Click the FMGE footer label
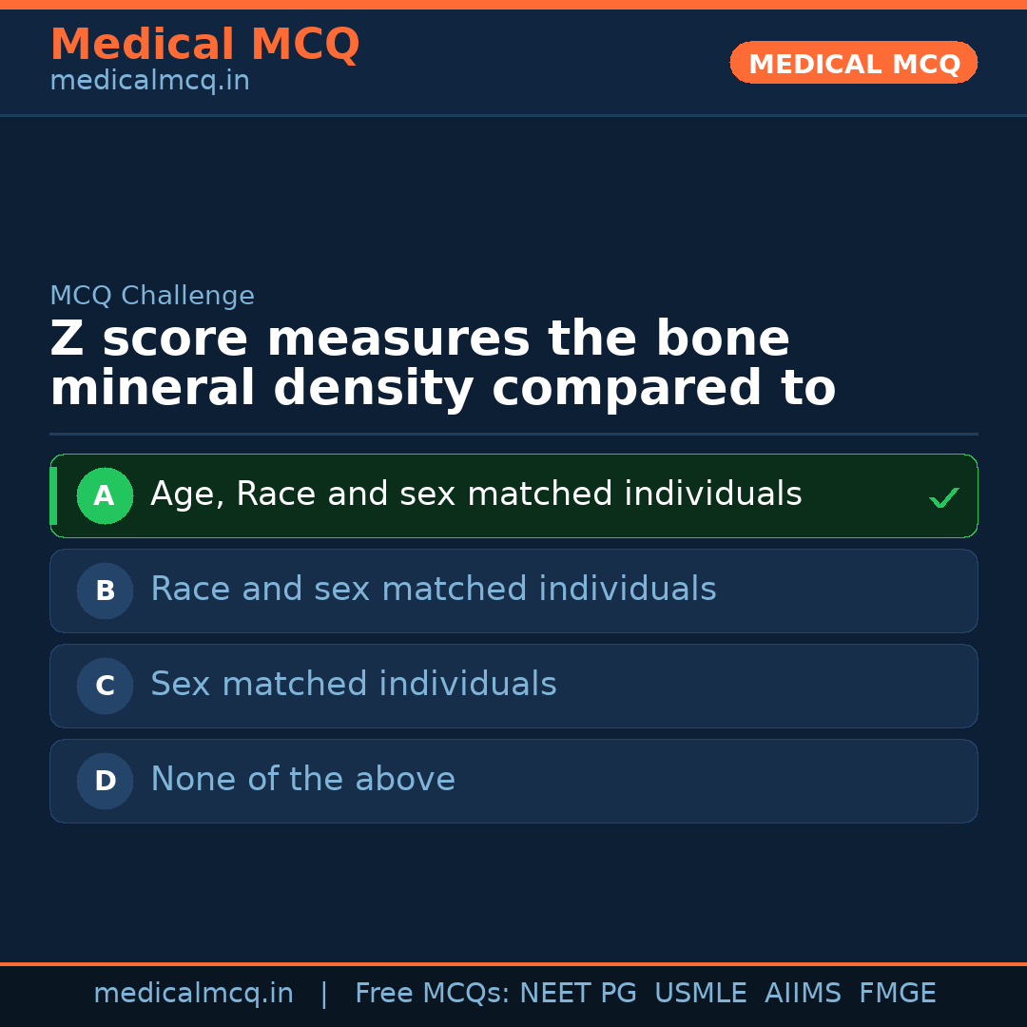Screen dimensions: 1027x1027 (897, 994)
